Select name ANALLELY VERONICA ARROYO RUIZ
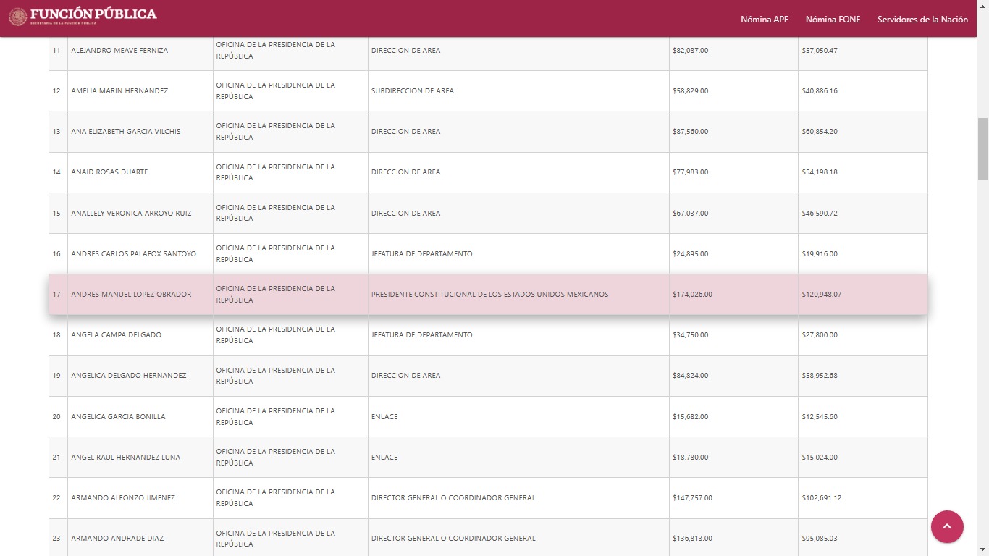The image size is (989, 556). pos(131,214)
